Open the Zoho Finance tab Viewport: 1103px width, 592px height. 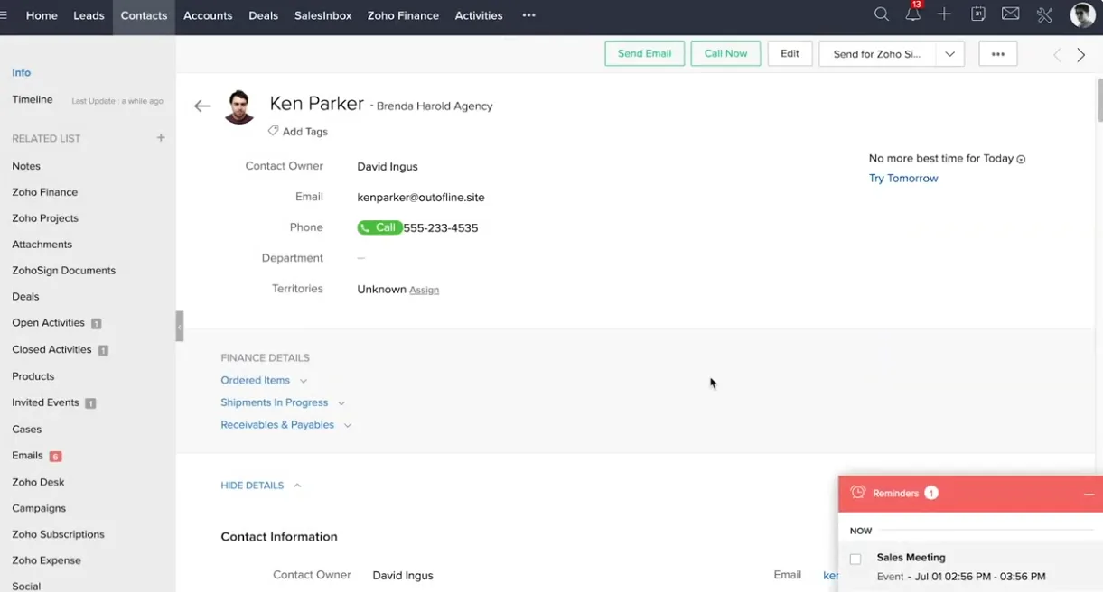(x=403, y=15)
